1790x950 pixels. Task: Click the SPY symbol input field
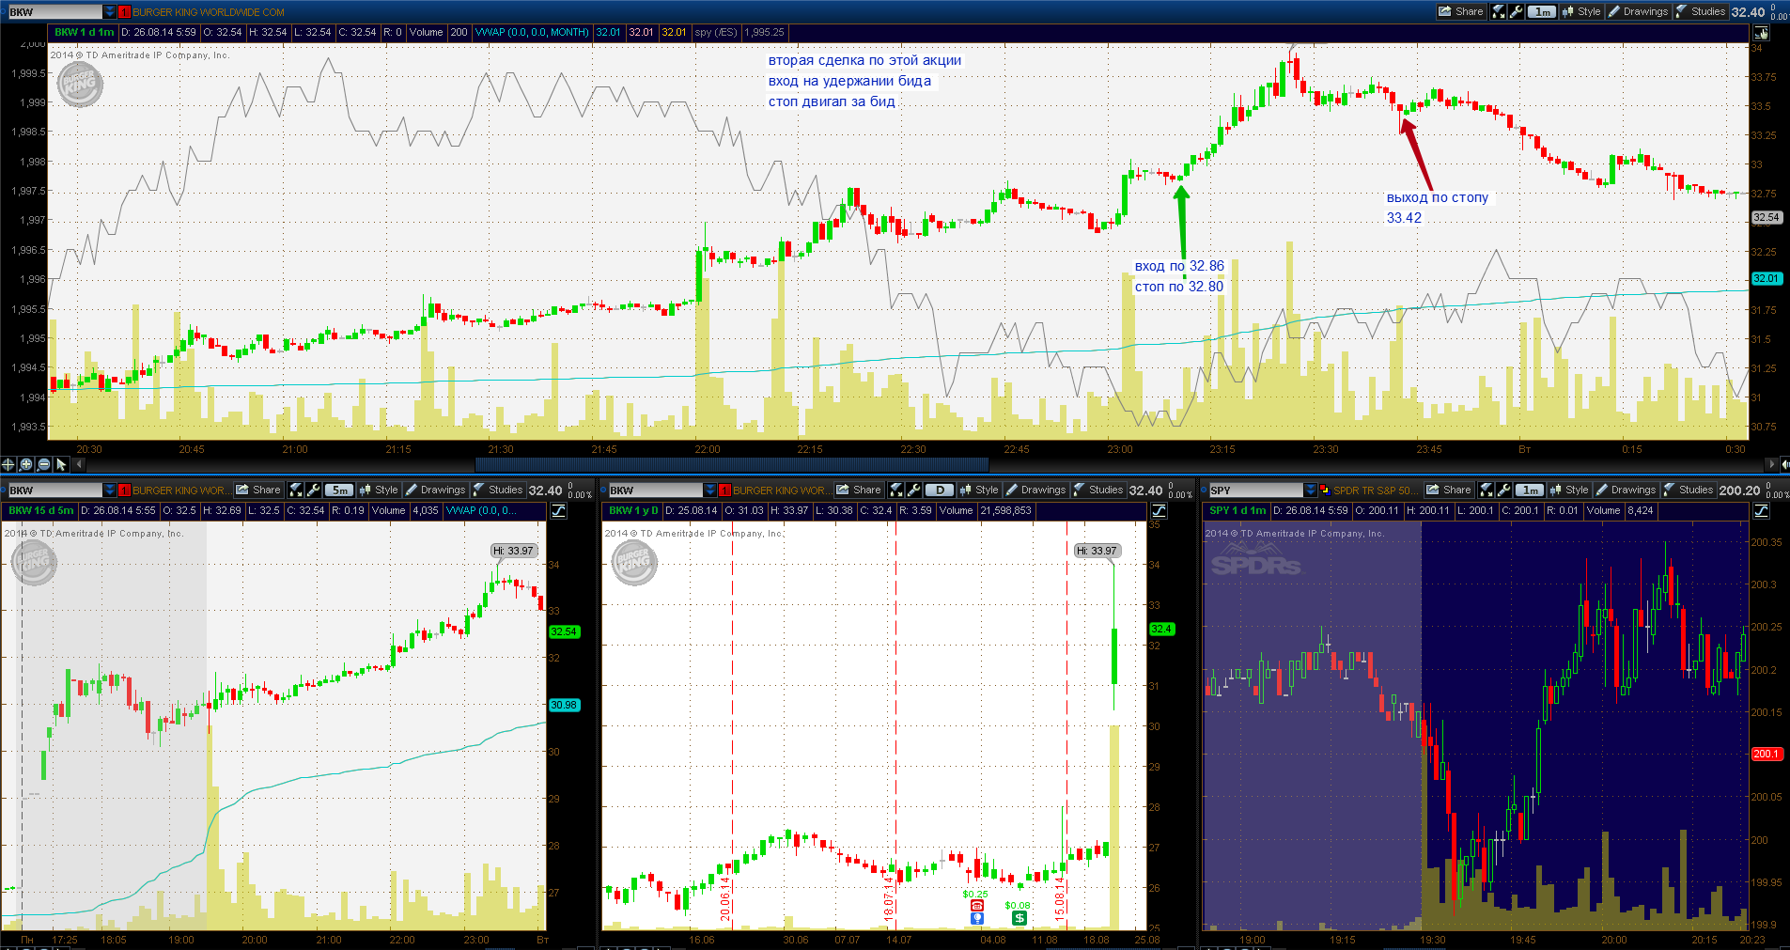coord(1255,490)
